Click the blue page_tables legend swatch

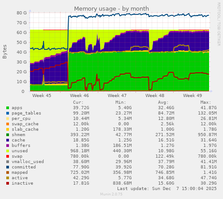tap(8, 113)
